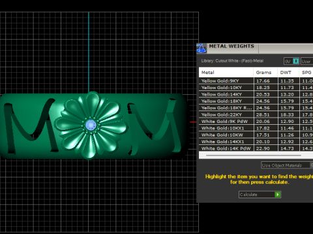Screen dimensions: 313x234
Task: Click the 17.66 grams value
Action: [263, 81]
